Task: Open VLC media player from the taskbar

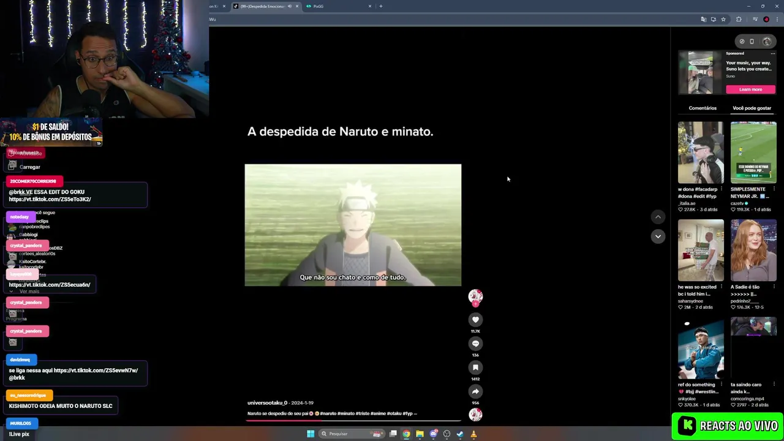Action: point(473,434)
